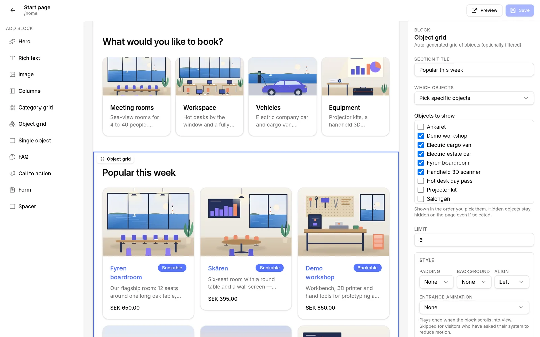Click the Object grid drag handle dots
540x337 pixels.
102,159
